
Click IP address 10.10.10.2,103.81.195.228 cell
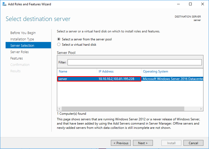(x=116, y=79)
